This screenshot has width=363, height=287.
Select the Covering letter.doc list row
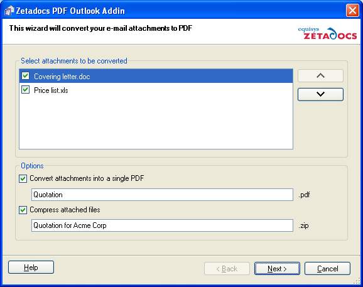(x=156, y=76)
